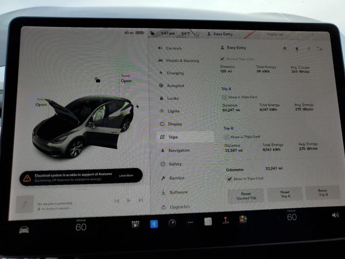Launch the Arcade joystick app

(x=225, y=220)
